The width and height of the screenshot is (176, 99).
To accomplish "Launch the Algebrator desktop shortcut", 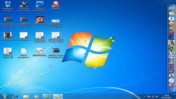I will [x=56, y=5].
